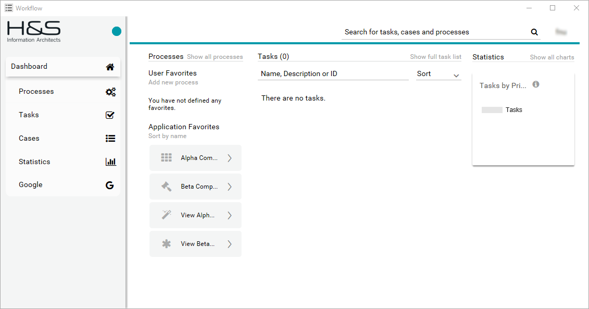This screenshot has height=309, width=589.
Task: Click the Tasks checkmark icon in sidebar
Action: (x=110, y=115)
